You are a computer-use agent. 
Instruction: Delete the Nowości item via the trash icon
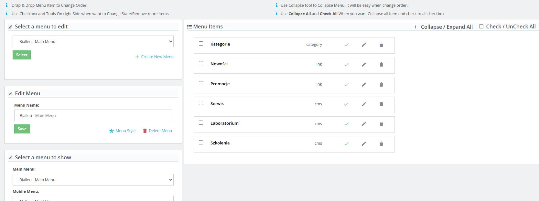(x=381, y=65)
